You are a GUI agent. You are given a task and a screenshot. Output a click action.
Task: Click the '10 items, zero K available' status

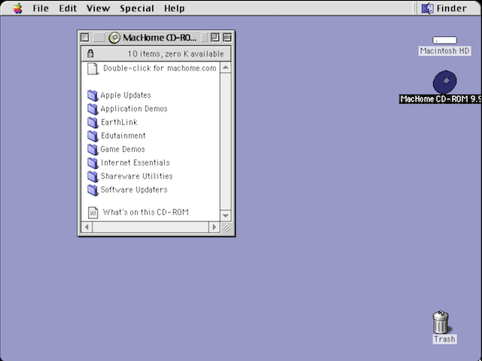click(175, 53)
